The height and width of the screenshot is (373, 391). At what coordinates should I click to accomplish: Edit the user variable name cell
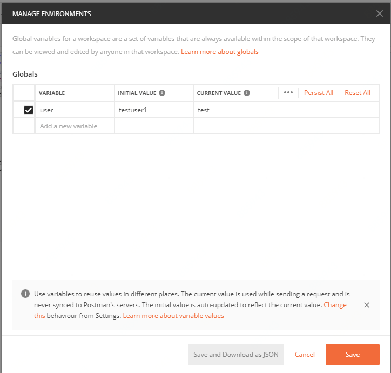pos(75,110)
